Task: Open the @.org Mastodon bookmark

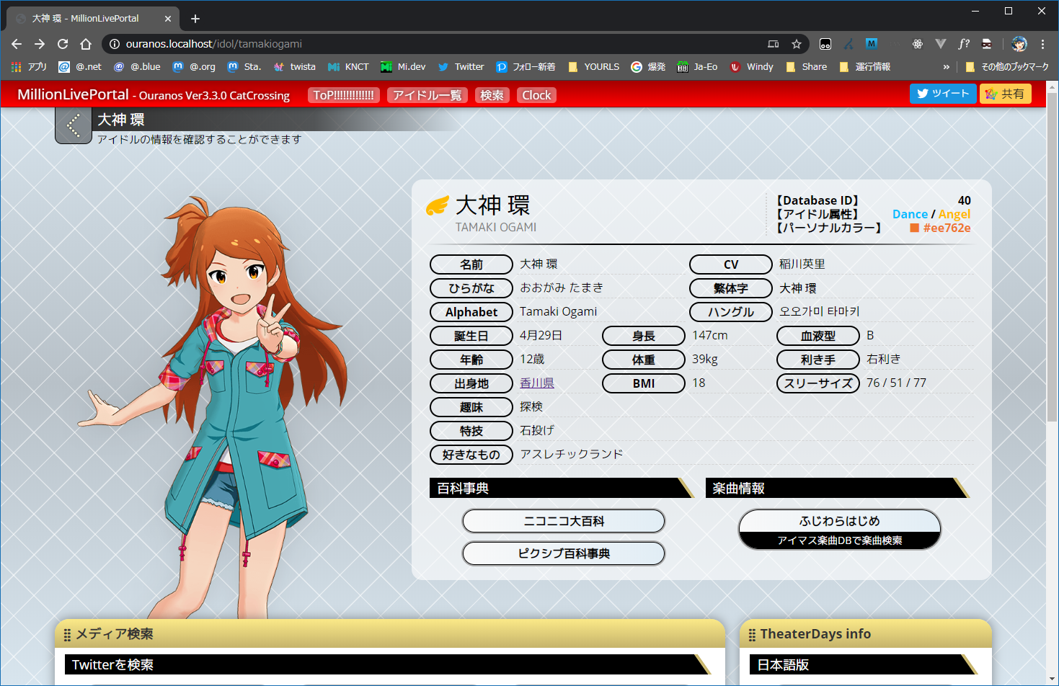Action: tap(194, 67)
